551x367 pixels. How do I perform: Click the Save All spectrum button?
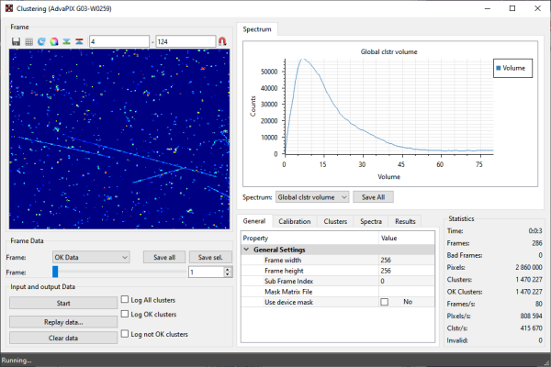pos(375,196)
